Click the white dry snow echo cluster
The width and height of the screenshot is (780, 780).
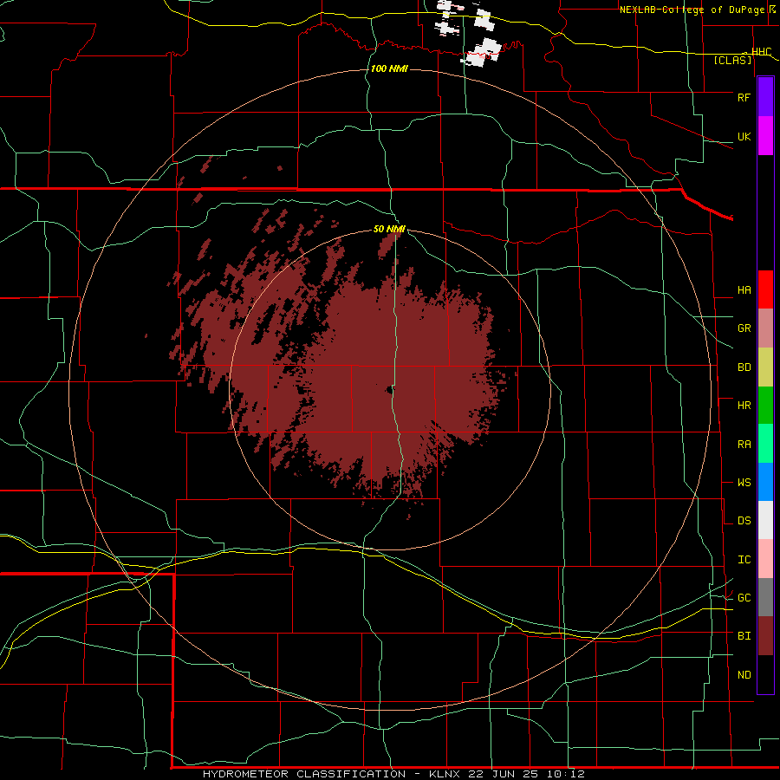click(x=470, y=32)
